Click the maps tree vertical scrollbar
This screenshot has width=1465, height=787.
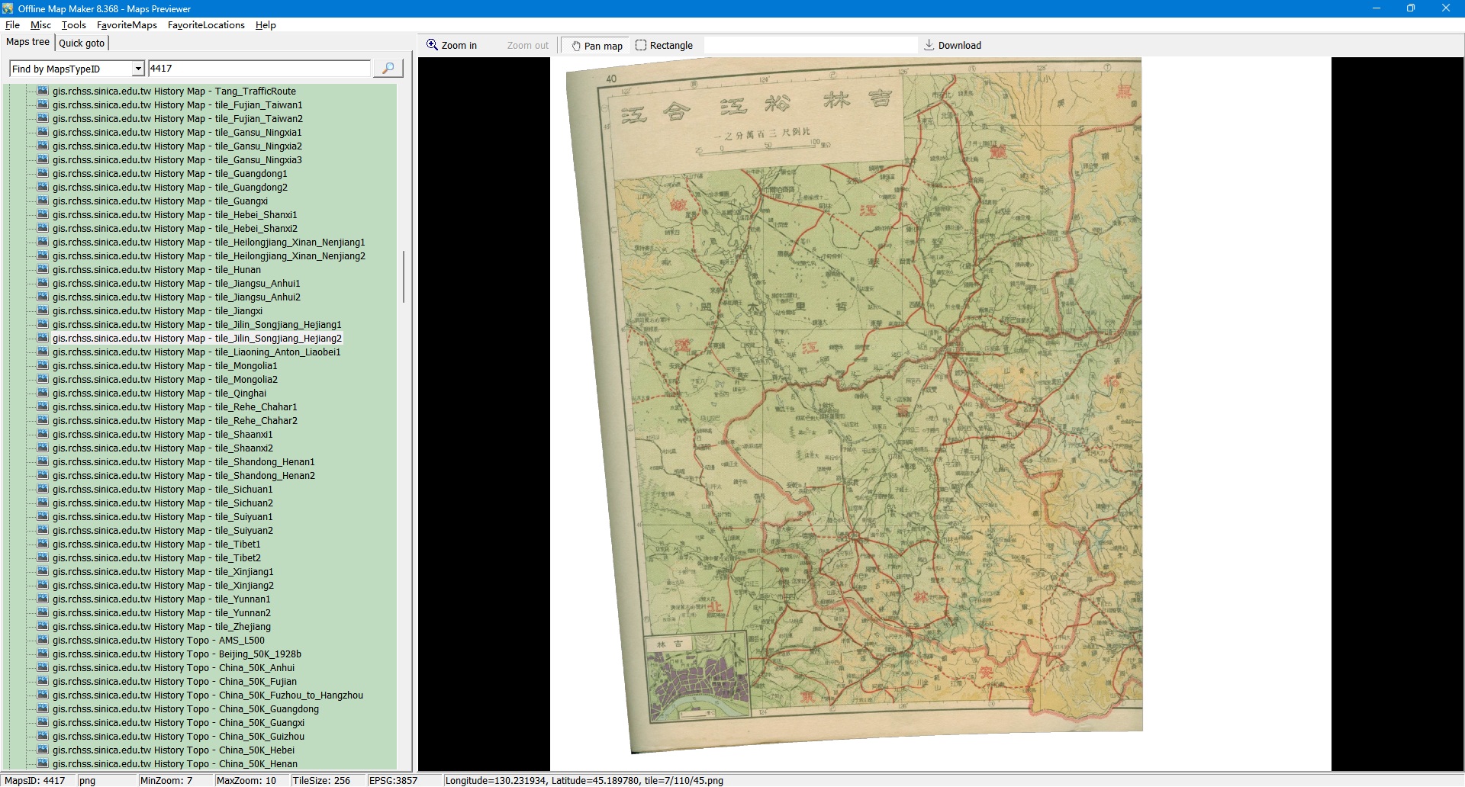403,276
